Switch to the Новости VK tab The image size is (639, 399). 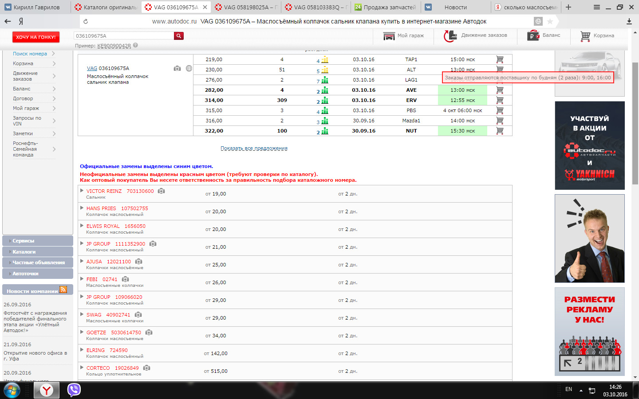tap(456, 7)
